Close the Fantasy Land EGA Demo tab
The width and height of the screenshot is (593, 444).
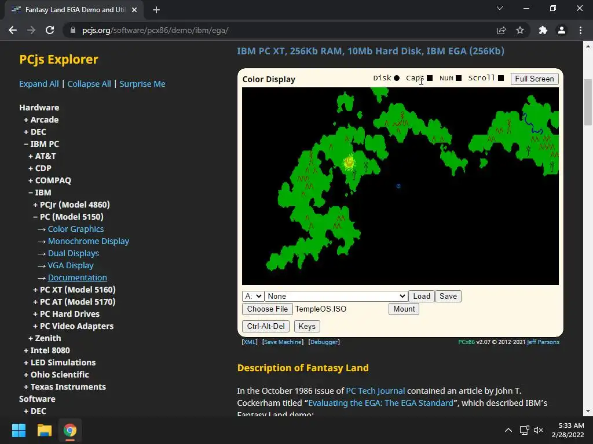pos(134,10)
